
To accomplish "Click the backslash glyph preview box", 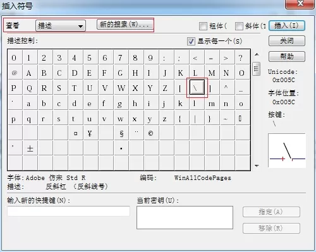I will point(287,150).
